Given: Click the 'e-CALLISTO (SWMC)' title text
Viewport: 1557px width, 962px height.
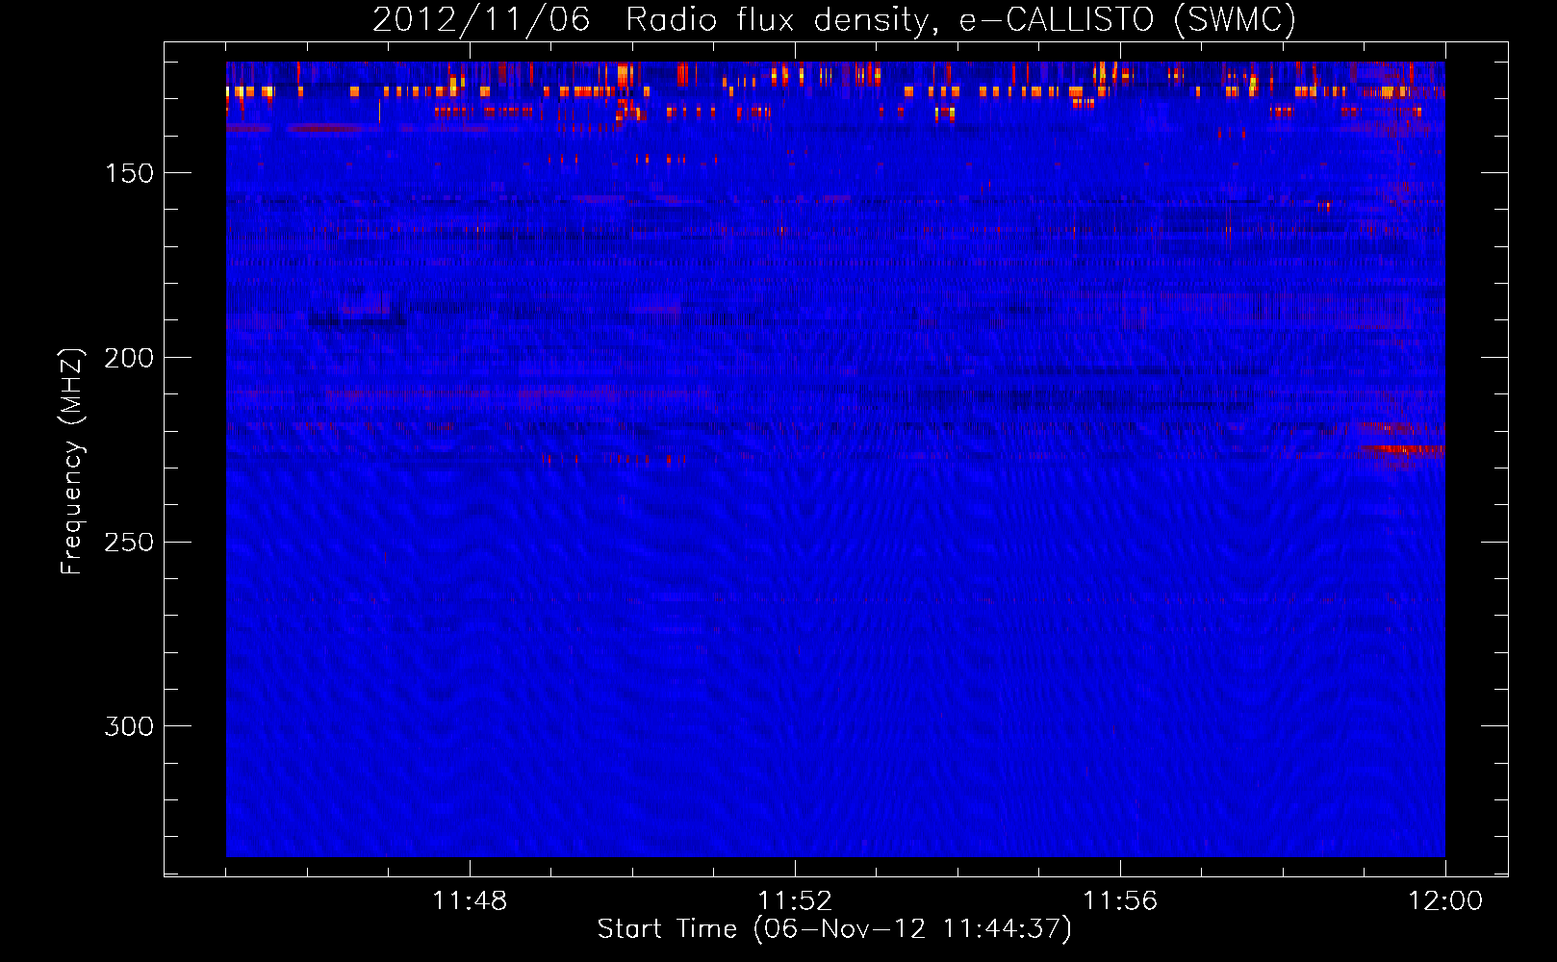Looking at the screenshot, I should (x=1128, y=20).
